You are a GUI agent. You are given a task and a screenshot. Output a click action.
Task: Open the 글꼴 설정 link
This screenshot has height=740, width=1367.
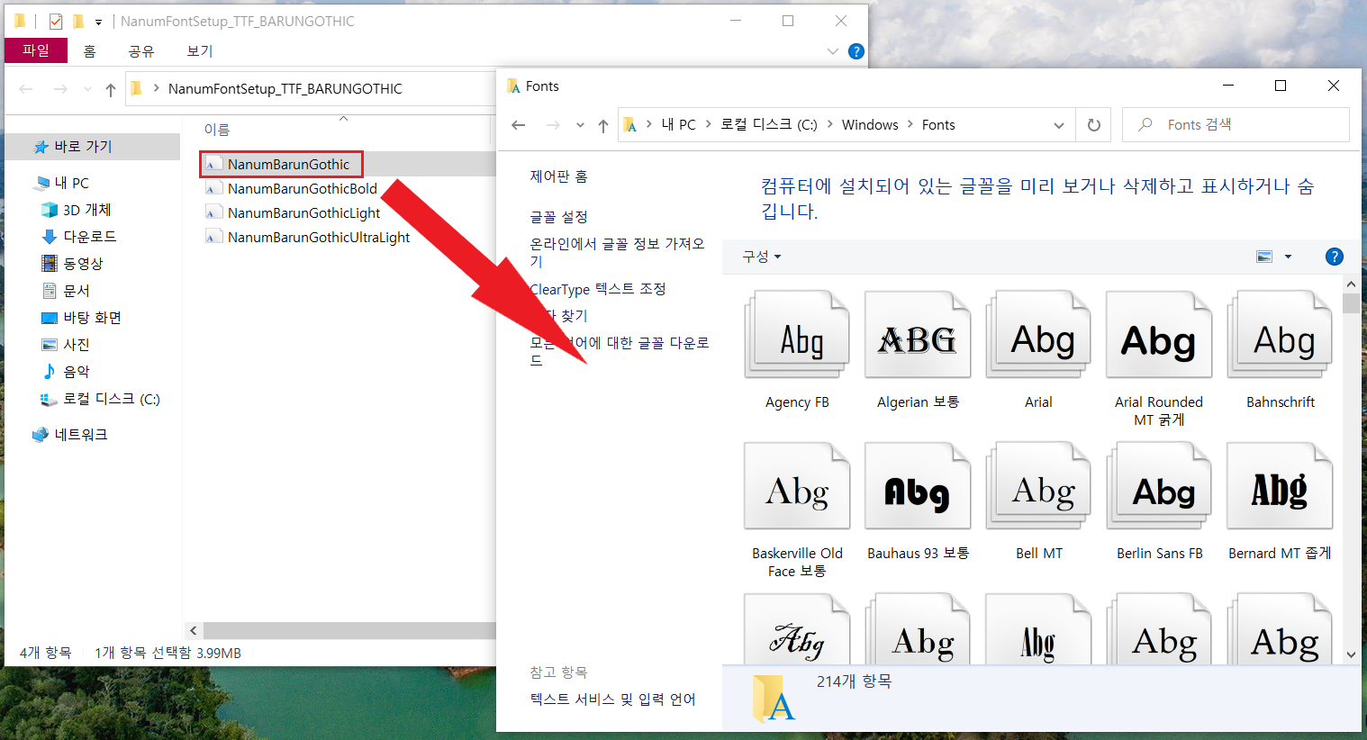[x=559, y=217]
